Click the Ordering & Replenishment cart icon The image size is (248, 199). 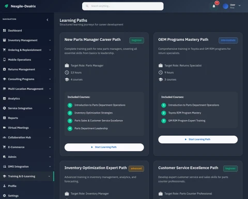point(5,50)
